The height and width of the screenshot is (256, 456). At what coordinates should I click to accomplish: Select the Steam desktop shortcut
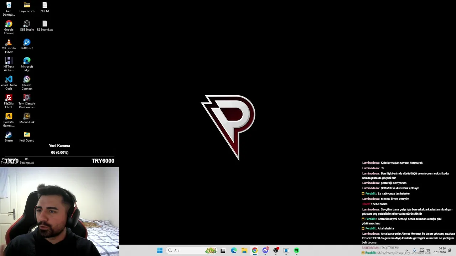tap(9, 137)
